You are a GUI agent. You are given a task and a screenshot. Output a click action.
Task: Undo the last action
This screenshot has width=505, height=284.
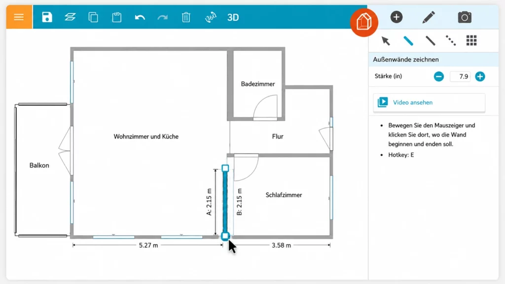(140, 17)
